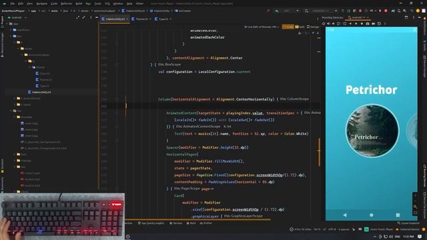Click Overview square in emulator toolbar
The height and width of the screenshot is (240, 427).
point(362,24)
